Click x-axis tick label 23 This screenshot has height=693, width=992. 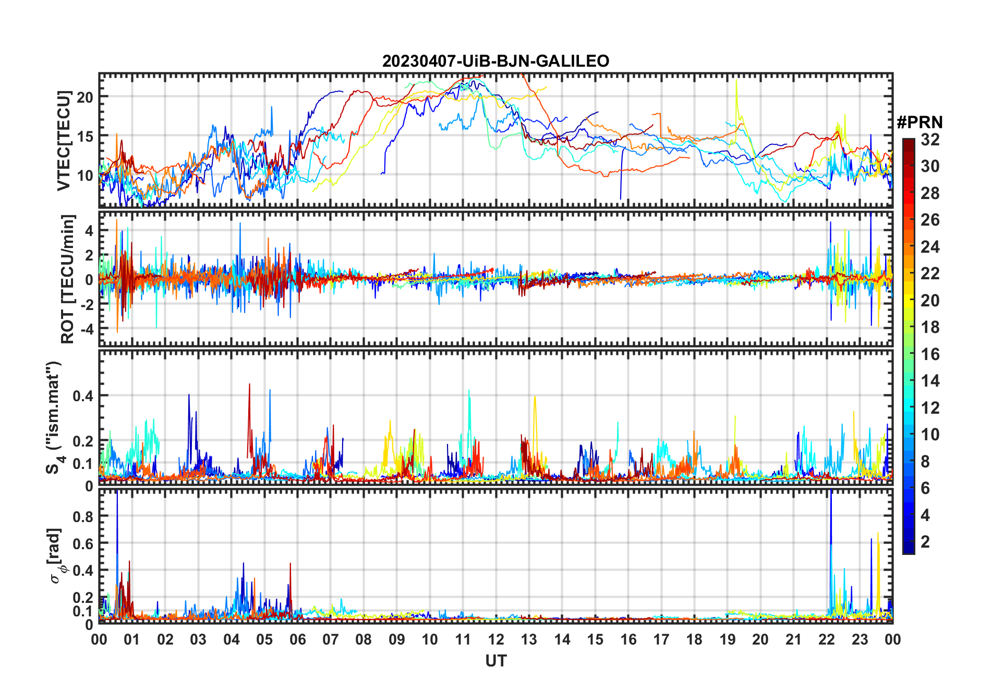coord(860,639)
